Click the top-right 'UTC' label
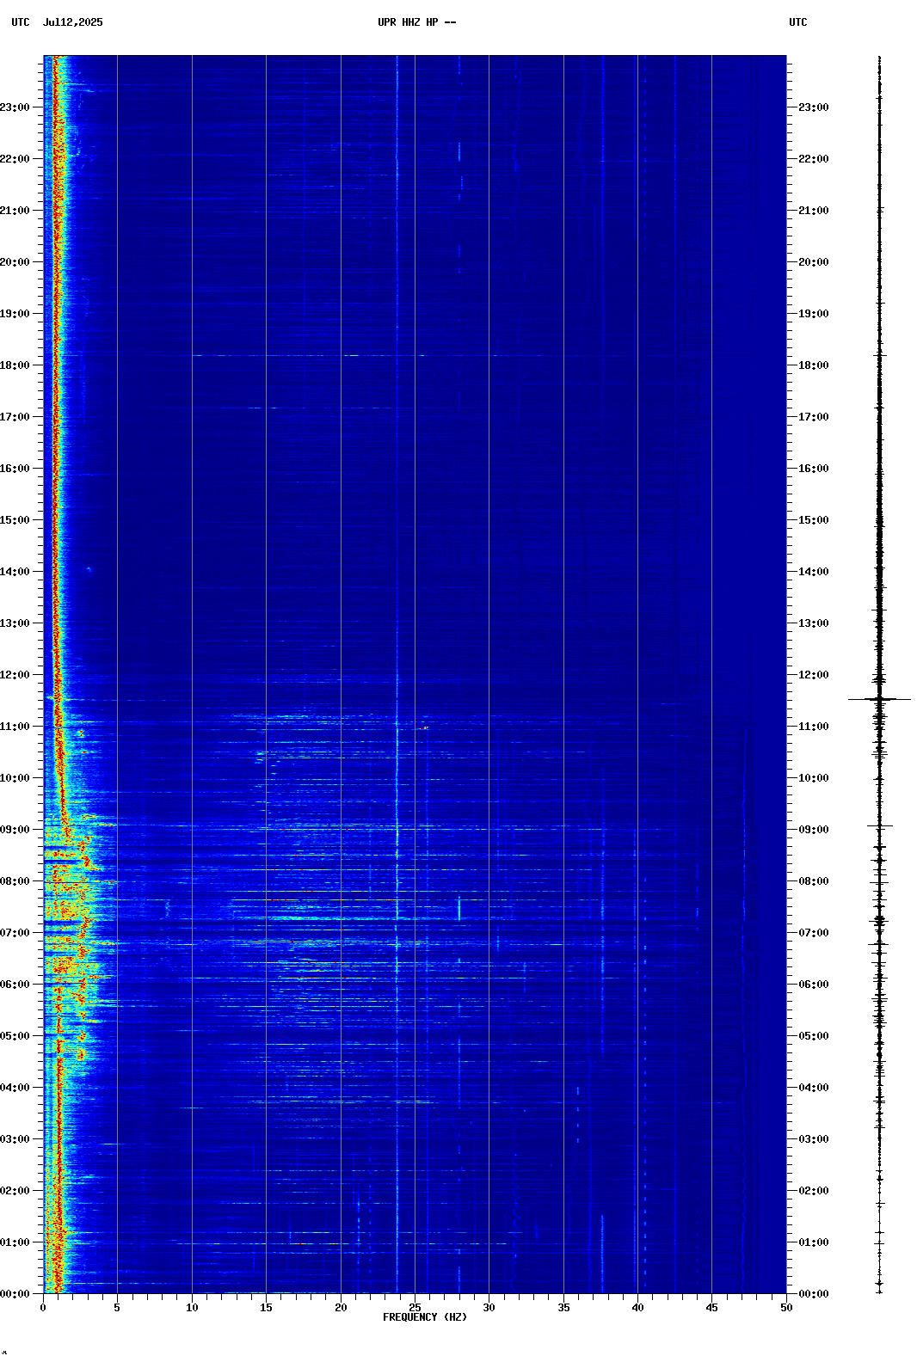 click(798, 22)
